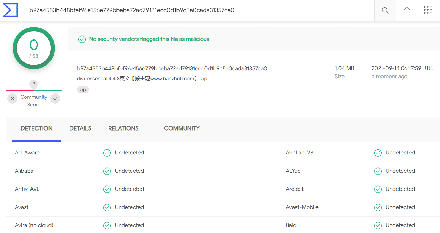The height and width of the screenshot is (233, 440).
Task: Click the community score question mark
Action: tap(34, 84)
